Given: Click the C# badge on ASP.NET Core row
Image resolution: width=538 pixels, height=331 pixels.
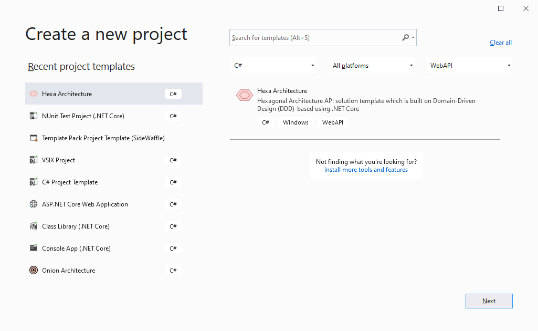Looking at the screenshot, I should [173, 204].
